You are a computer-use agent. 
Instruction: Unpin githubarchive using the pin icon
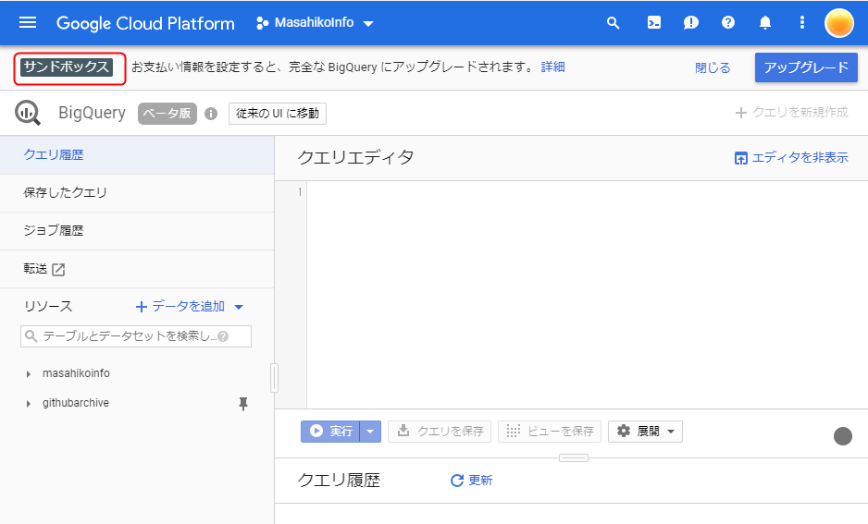[x=243, y=404]
